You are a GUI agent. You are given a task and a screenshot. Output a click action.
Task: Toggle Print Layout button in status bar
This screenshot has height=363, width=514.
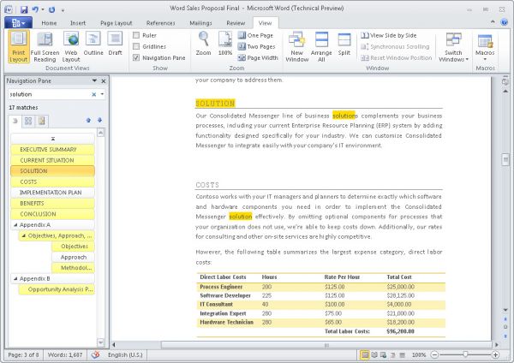tap(364, 354)
